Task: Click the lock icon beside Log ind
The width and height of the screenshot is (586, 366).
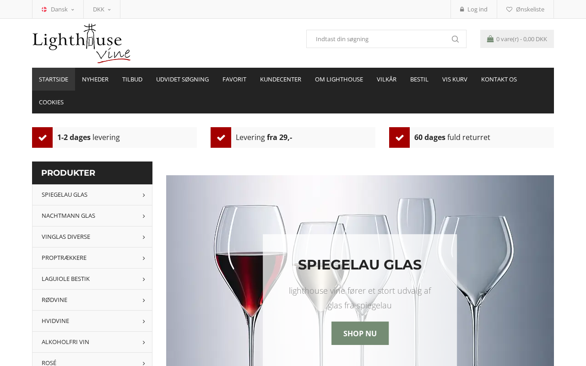Action: coord(462,9)
